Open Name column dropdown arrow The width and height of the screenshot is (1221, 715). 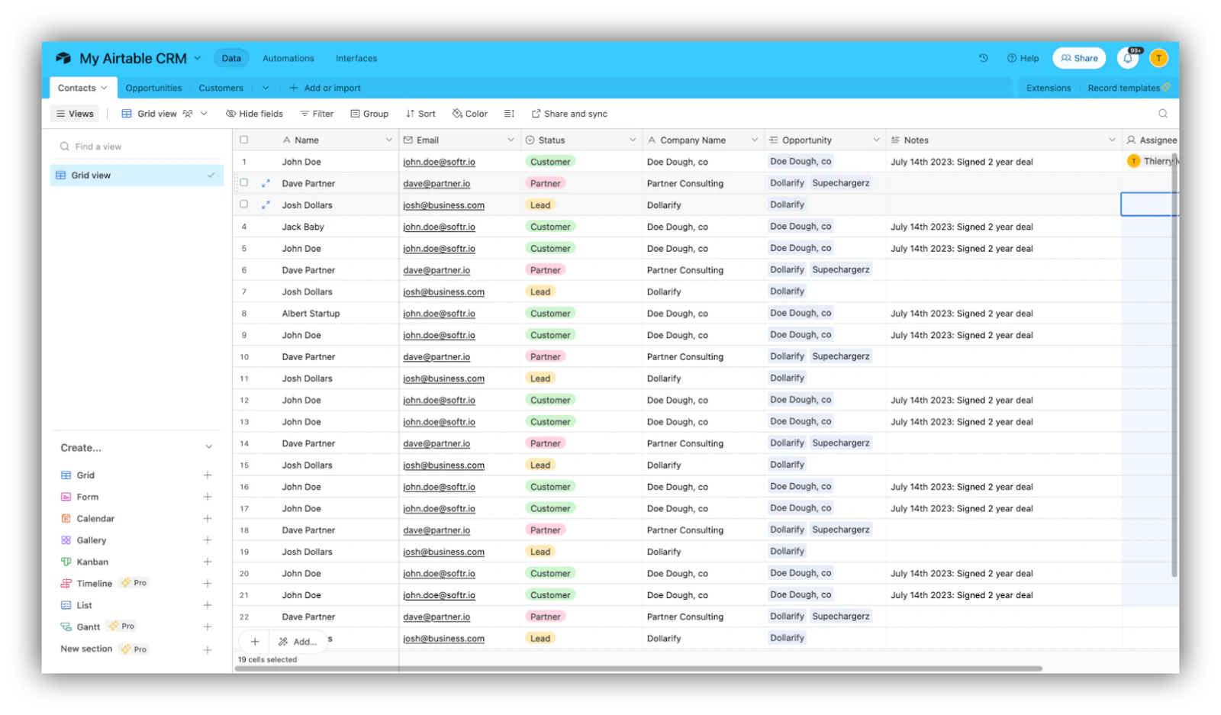click(388, 140)
